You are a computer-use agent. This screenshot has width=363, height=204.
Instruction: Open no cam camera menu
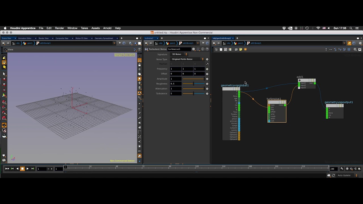(130, 55)
